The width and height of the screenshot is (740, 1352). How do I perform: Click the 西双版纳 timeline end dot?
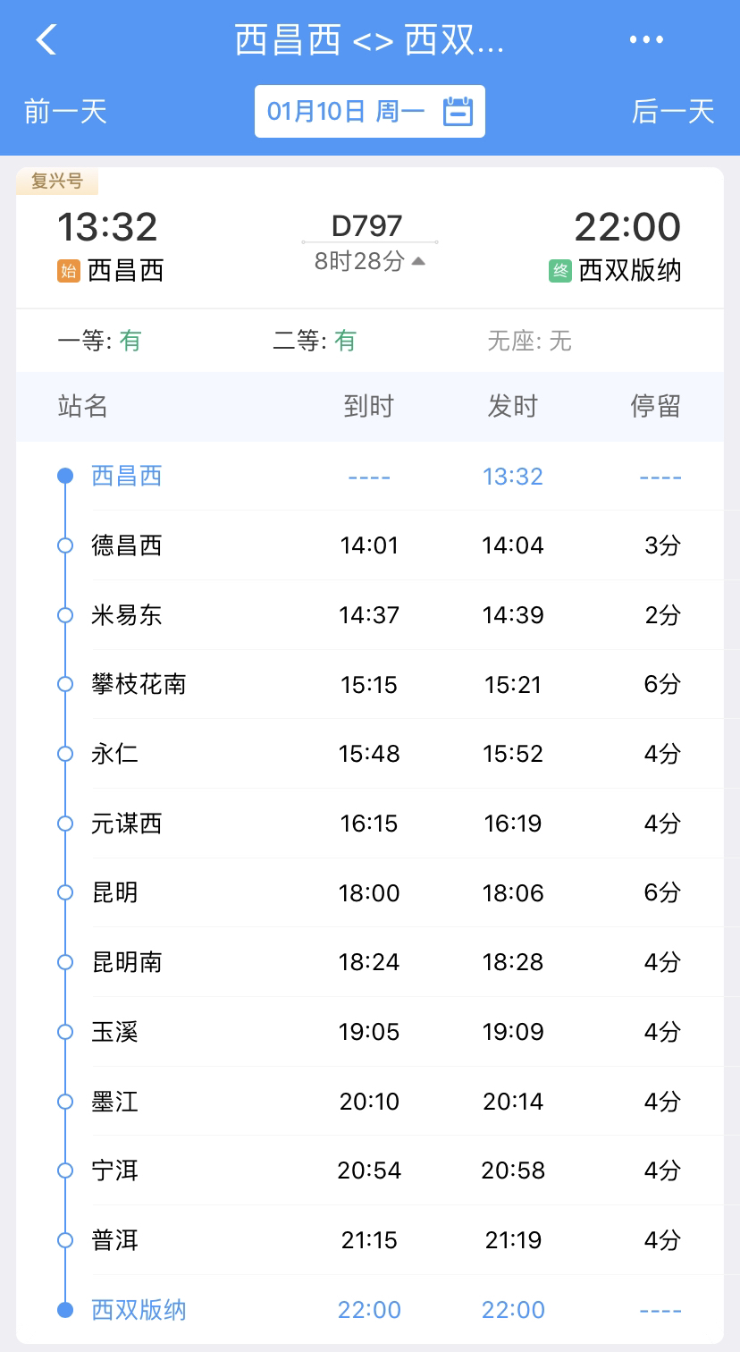tap(65, 1310)
